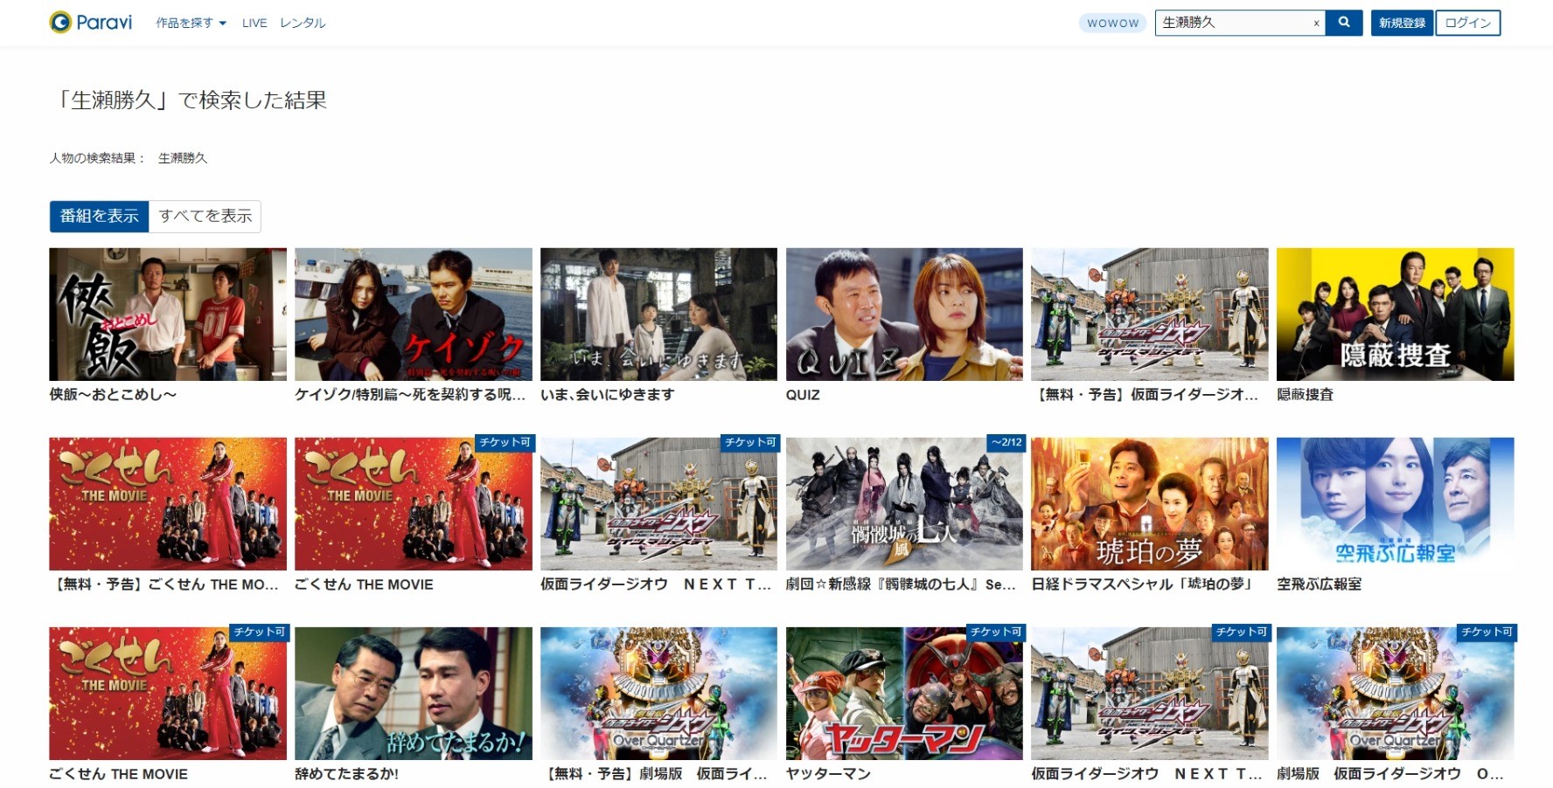Screen dimensions: 1553x788
Task: Open the QUIZ thumbnail
Action: click(x=904, y=314)
